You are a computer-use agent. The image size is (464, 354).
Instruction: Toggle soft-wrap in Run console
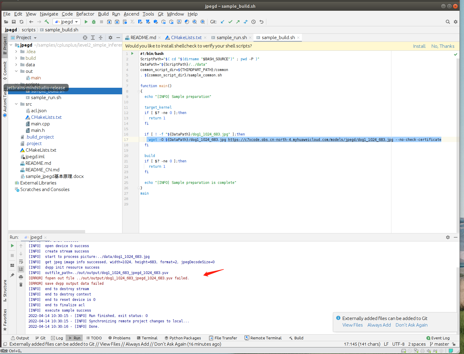click(x=21, y=261)
